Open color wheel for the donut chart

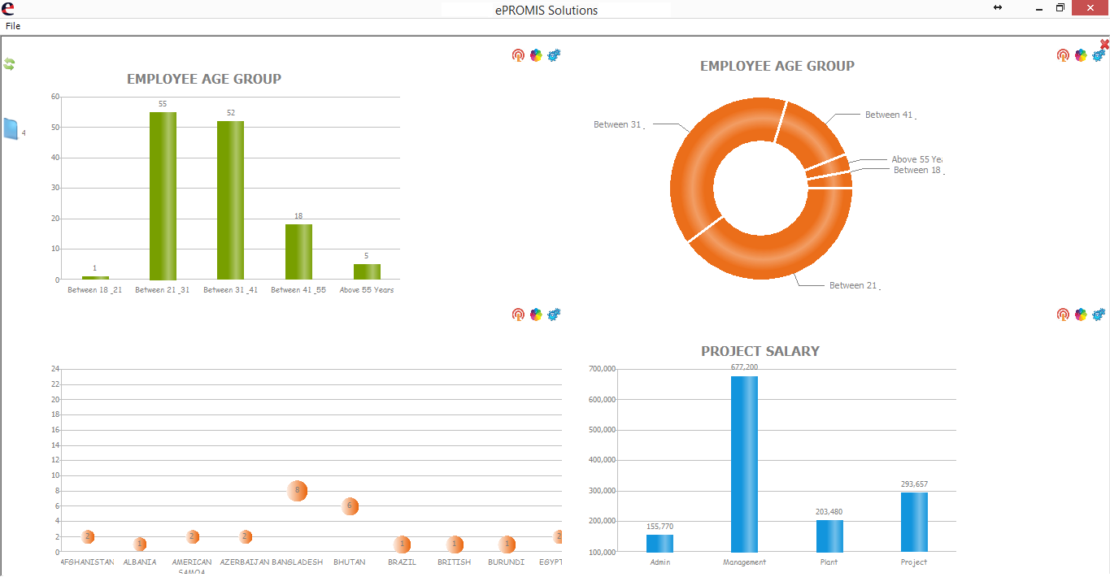(1081, 55)
